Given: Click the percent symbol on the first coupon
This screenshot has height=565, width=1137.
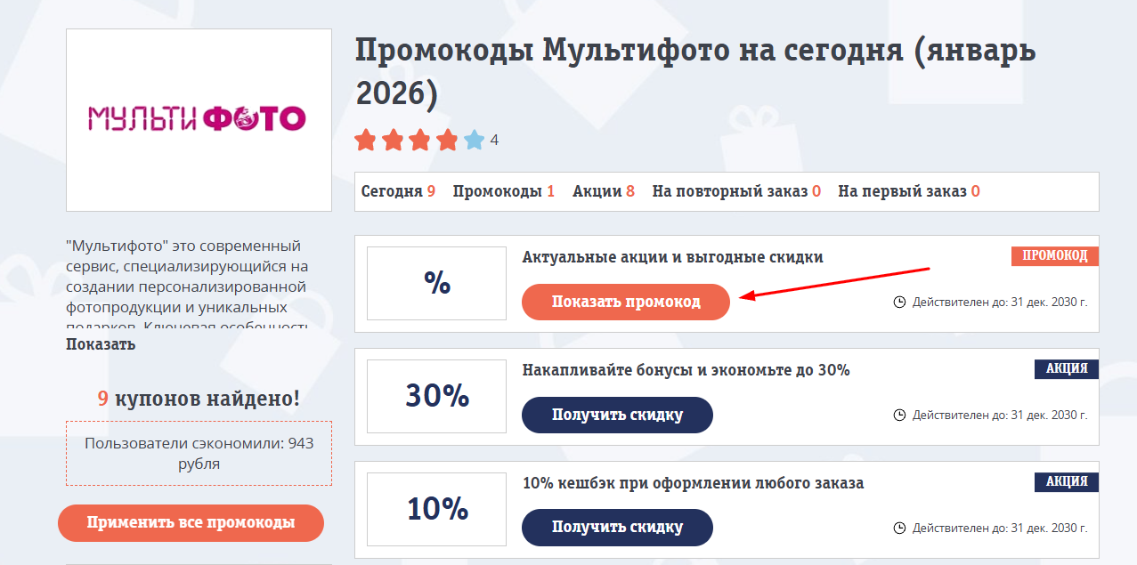Looking at the screenshot, I should 435,283.
